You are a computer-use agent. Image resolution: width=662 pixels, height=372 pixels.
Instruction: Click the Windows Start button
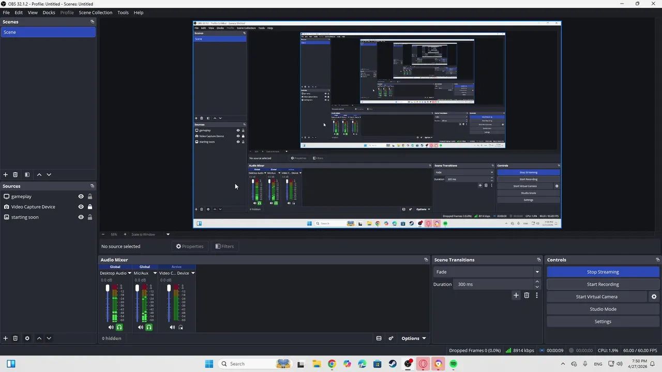click(x=209, y=364)
